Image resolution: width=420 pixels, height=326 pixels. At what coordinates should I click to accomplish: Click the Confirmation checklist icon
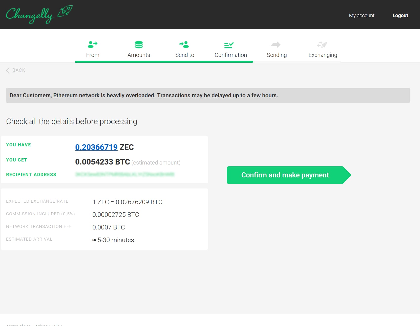point(229,45)
